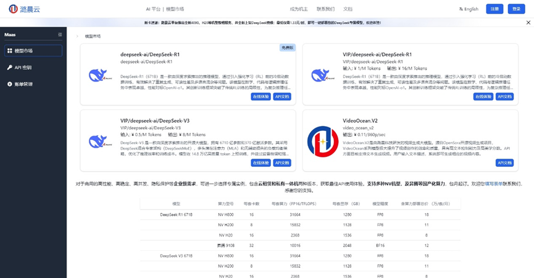Open the 填写表单 link in the paragraph
Screen dimensions: 534x278
click(x=494, y=183)
